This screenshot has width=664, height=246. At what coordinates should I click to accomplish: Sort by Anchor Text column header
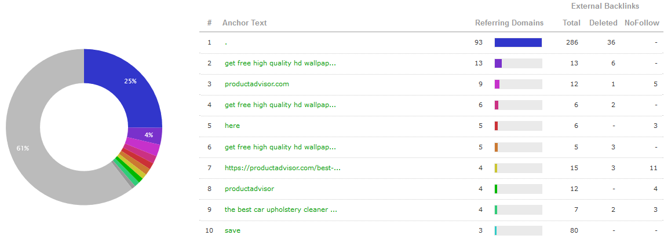245,23
